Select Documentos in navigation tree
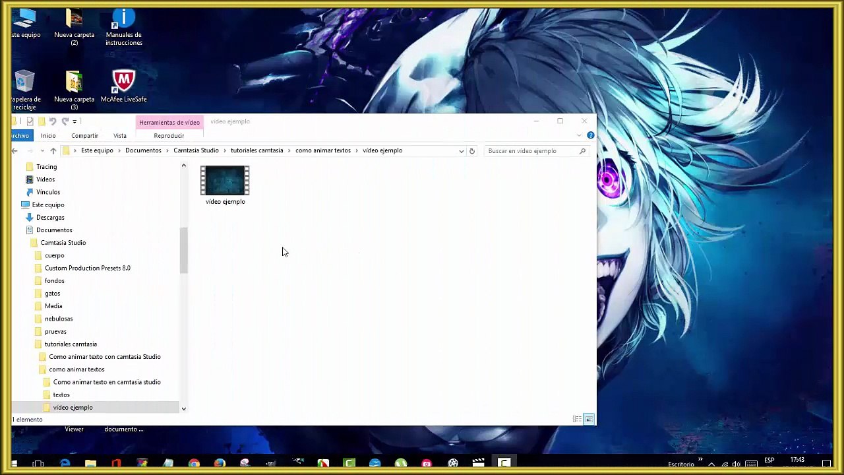The image size is (844, 475). click(54, 230)
